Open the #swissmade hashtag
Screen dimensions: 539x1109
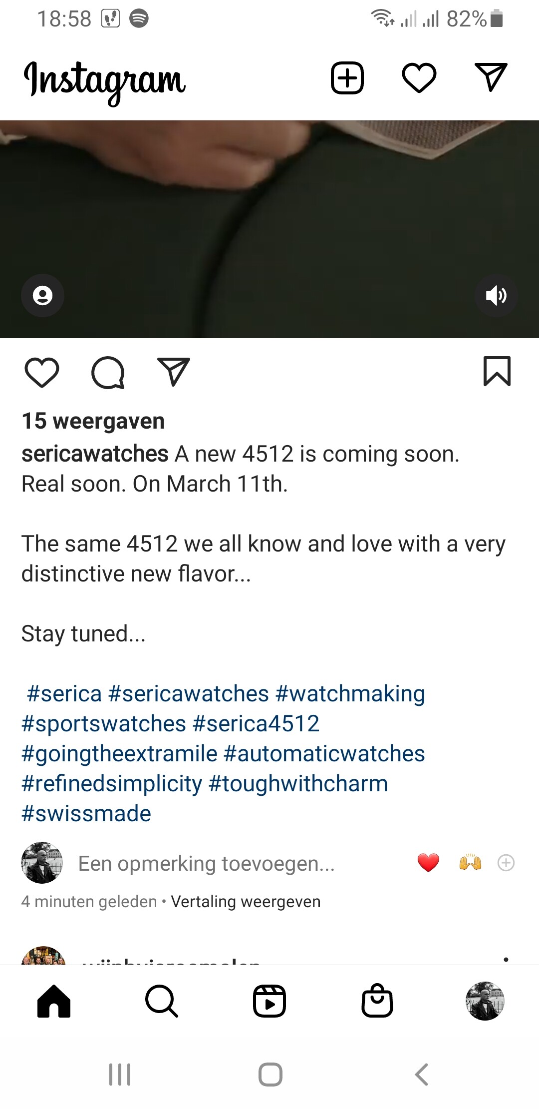click(x=86, y=814)
